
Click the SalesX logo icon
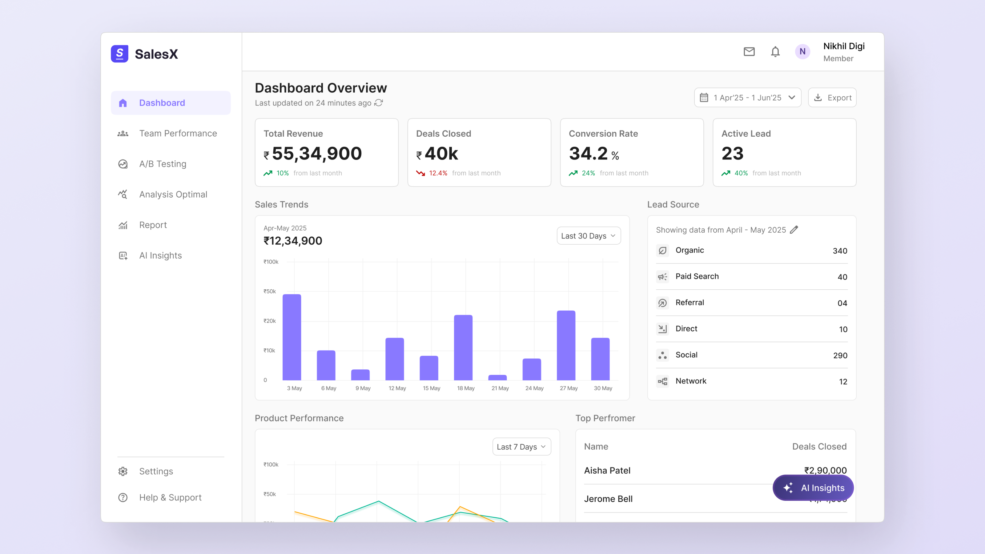click(120, 54)
